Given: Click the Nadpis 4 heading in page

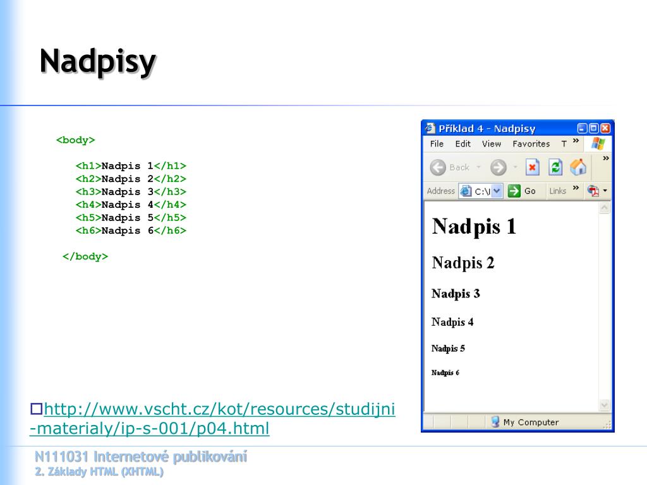Looking at the screenshot, I should 452,321.
